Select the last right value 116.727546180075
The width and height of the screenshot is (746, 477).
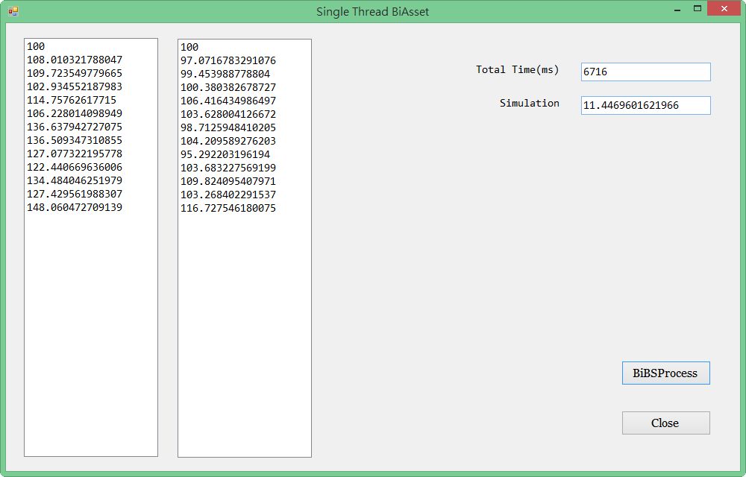click(x=228, y=208)
